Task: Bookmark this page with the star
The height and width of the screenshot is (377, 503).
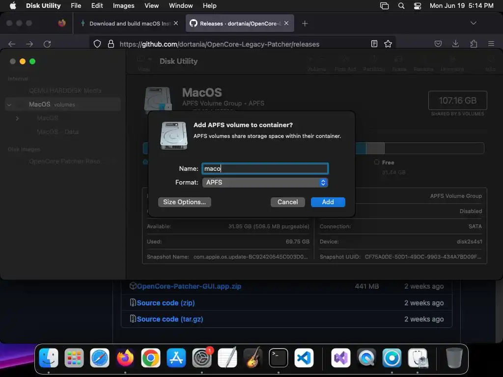Action: point(388,44)
